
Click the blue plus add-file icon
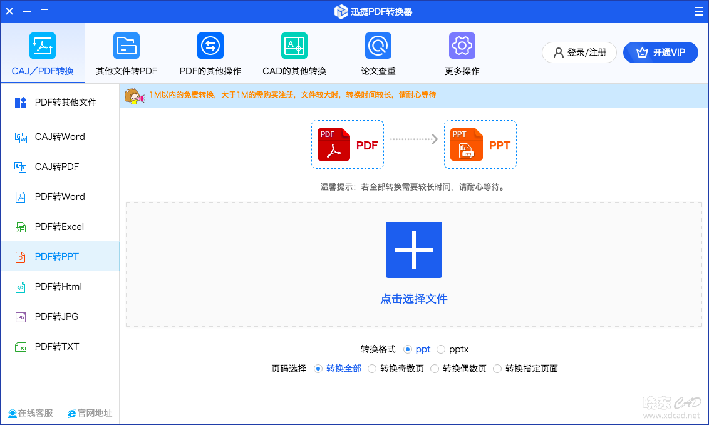point(414,250)
